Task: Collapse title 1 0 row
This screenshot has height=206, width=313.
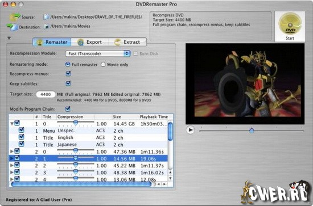Action: pyautogui.click(x=12, y=124)
